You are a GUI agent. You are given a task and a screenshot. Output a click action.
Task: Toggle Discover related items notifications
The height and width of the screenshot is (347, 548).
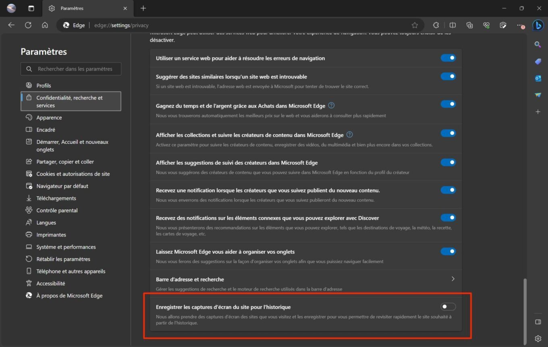click(448, 218)
